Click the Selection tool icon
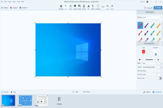 pyautogui.click(x=98, y=6)
